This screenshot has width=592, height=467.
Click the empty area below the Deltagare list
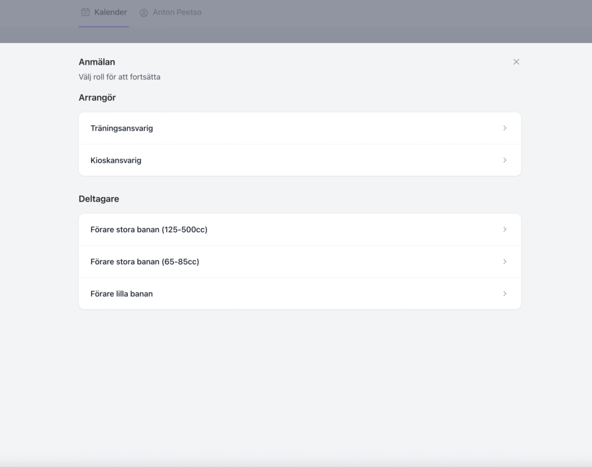point(299,381)
